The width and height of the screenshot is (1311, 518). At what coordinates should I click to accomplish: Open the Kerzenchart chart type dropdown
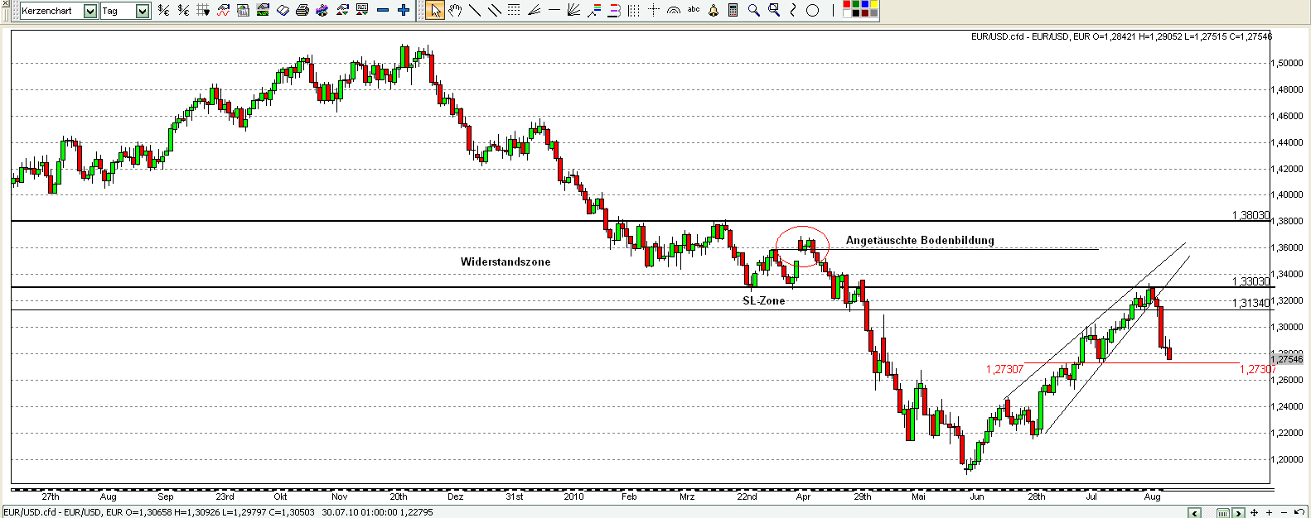[90, 11]
